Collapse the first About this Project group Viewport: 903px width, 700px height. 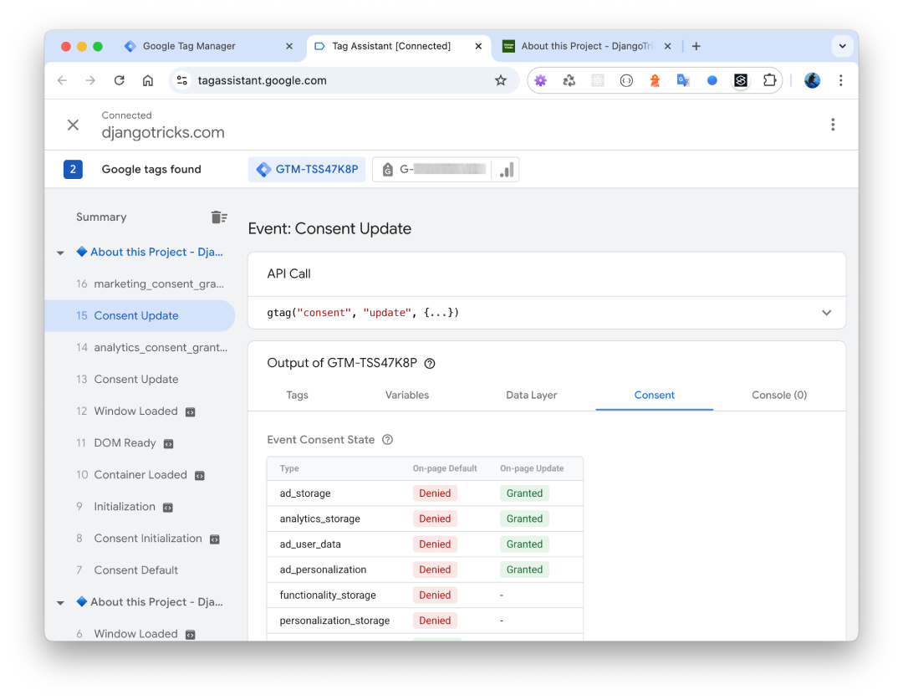pyautogui.click(x=60, y=253)
